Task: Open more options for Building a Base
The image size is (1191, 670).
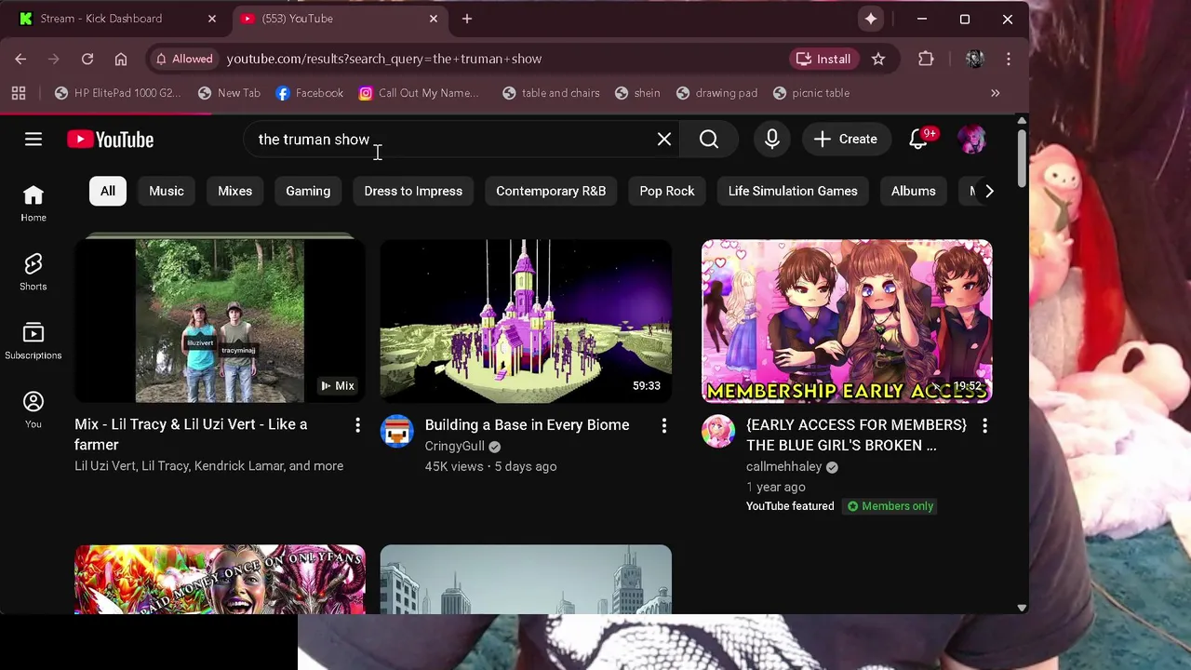Action: (x=663, y=425)
